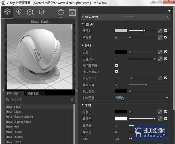Uncheck the 锁定折射IOR checkbox
Image resolution: width=175 pixels, height=144 pixels.
point(116,71)
